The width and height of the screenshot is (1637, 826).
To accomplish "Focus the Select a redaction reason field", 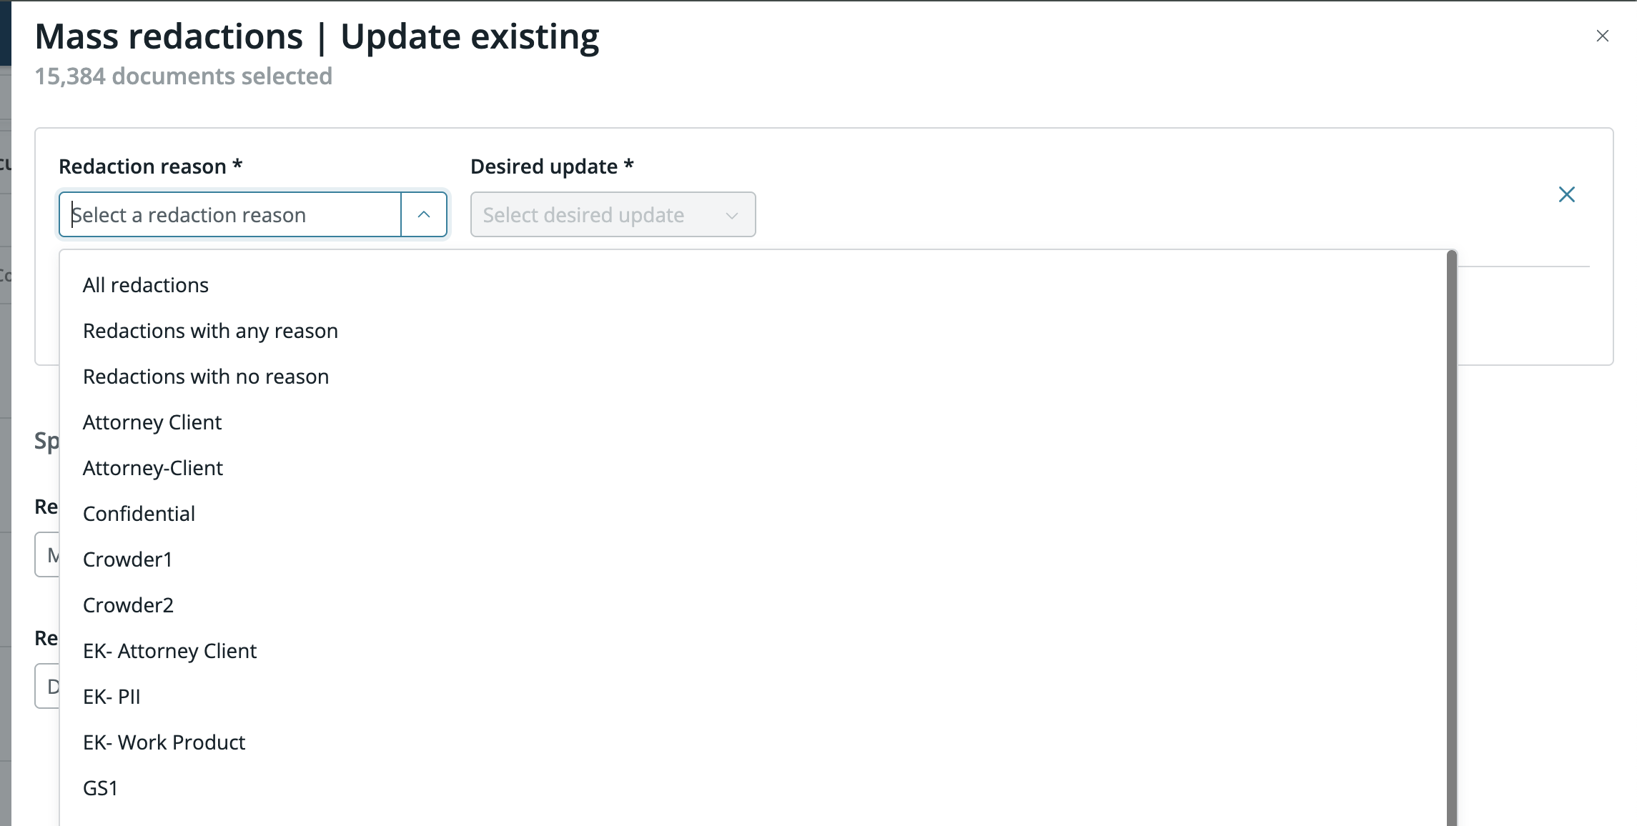I will click(230, 214).
